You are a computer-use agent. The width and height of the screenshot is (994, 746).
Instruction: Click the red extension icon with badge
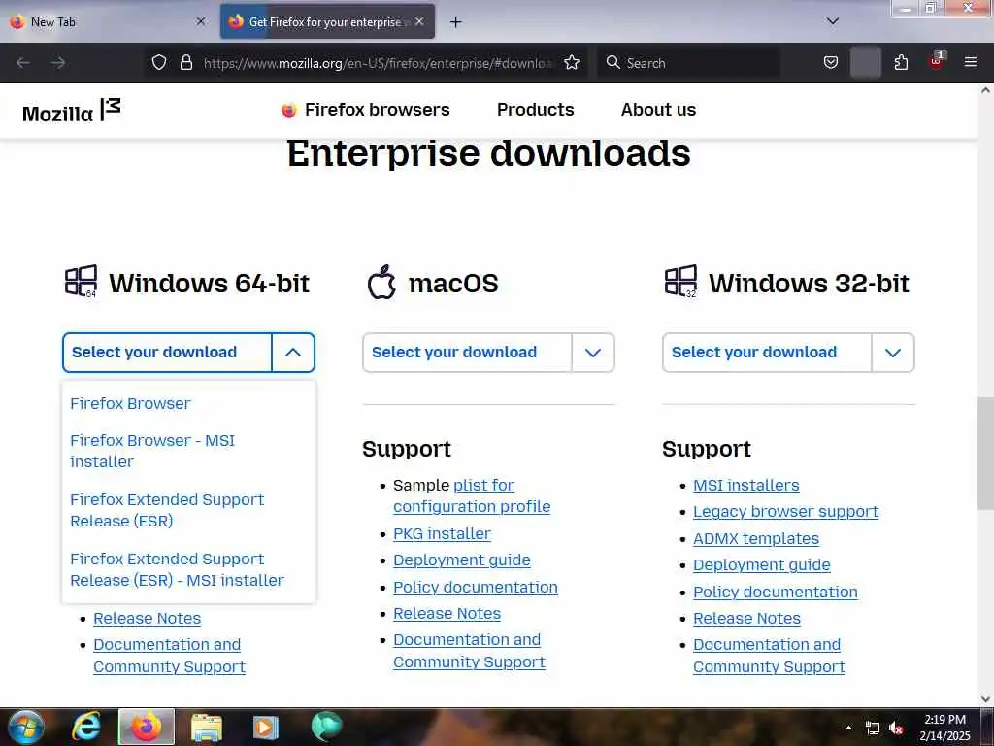click(936, 61)
